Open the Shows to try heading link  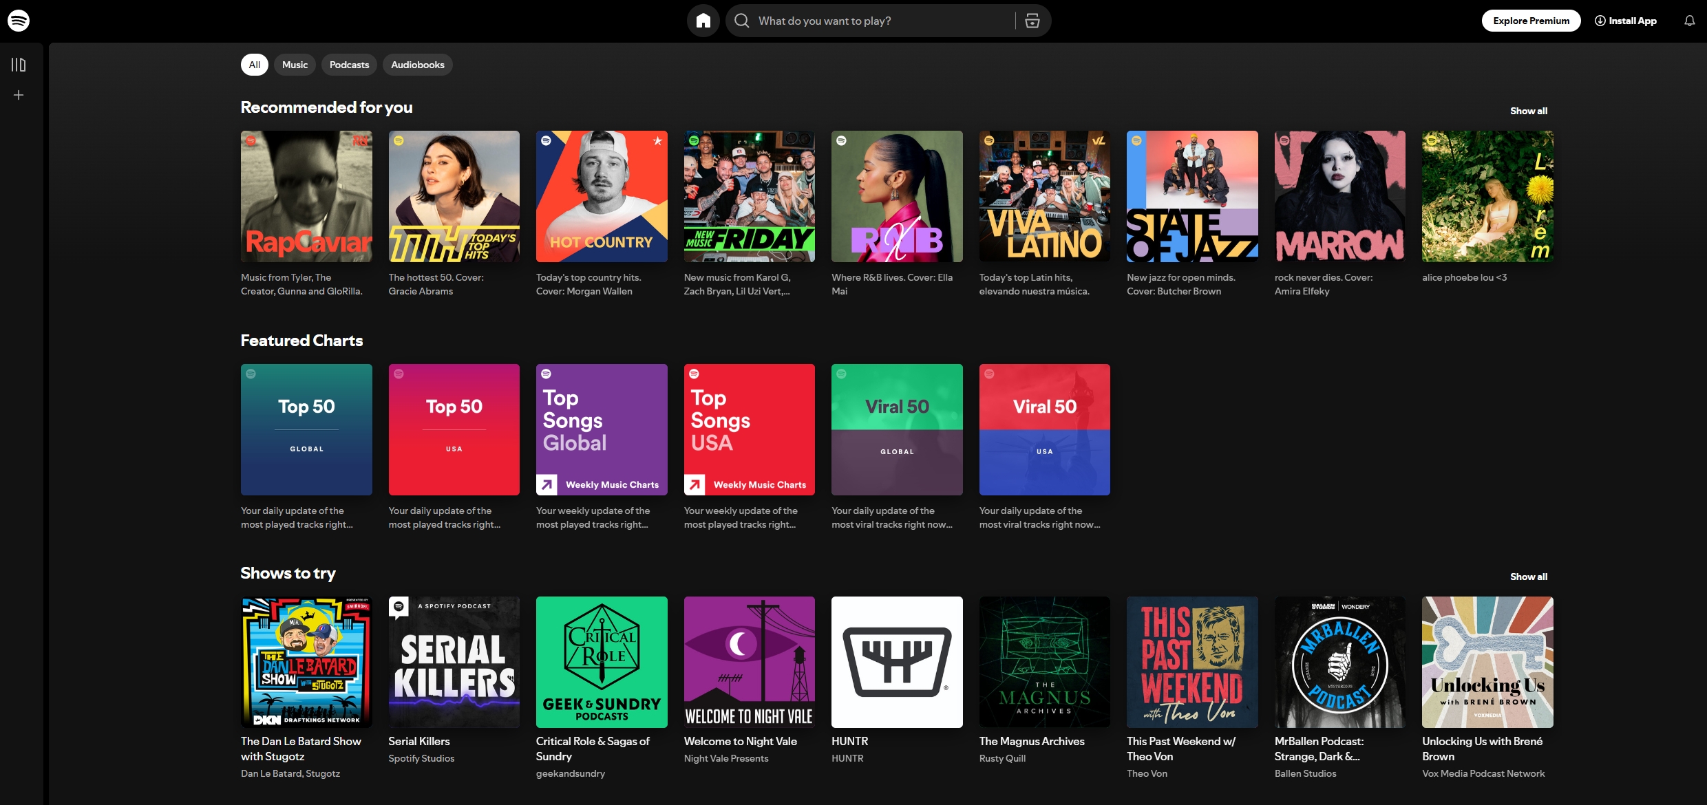288,573
